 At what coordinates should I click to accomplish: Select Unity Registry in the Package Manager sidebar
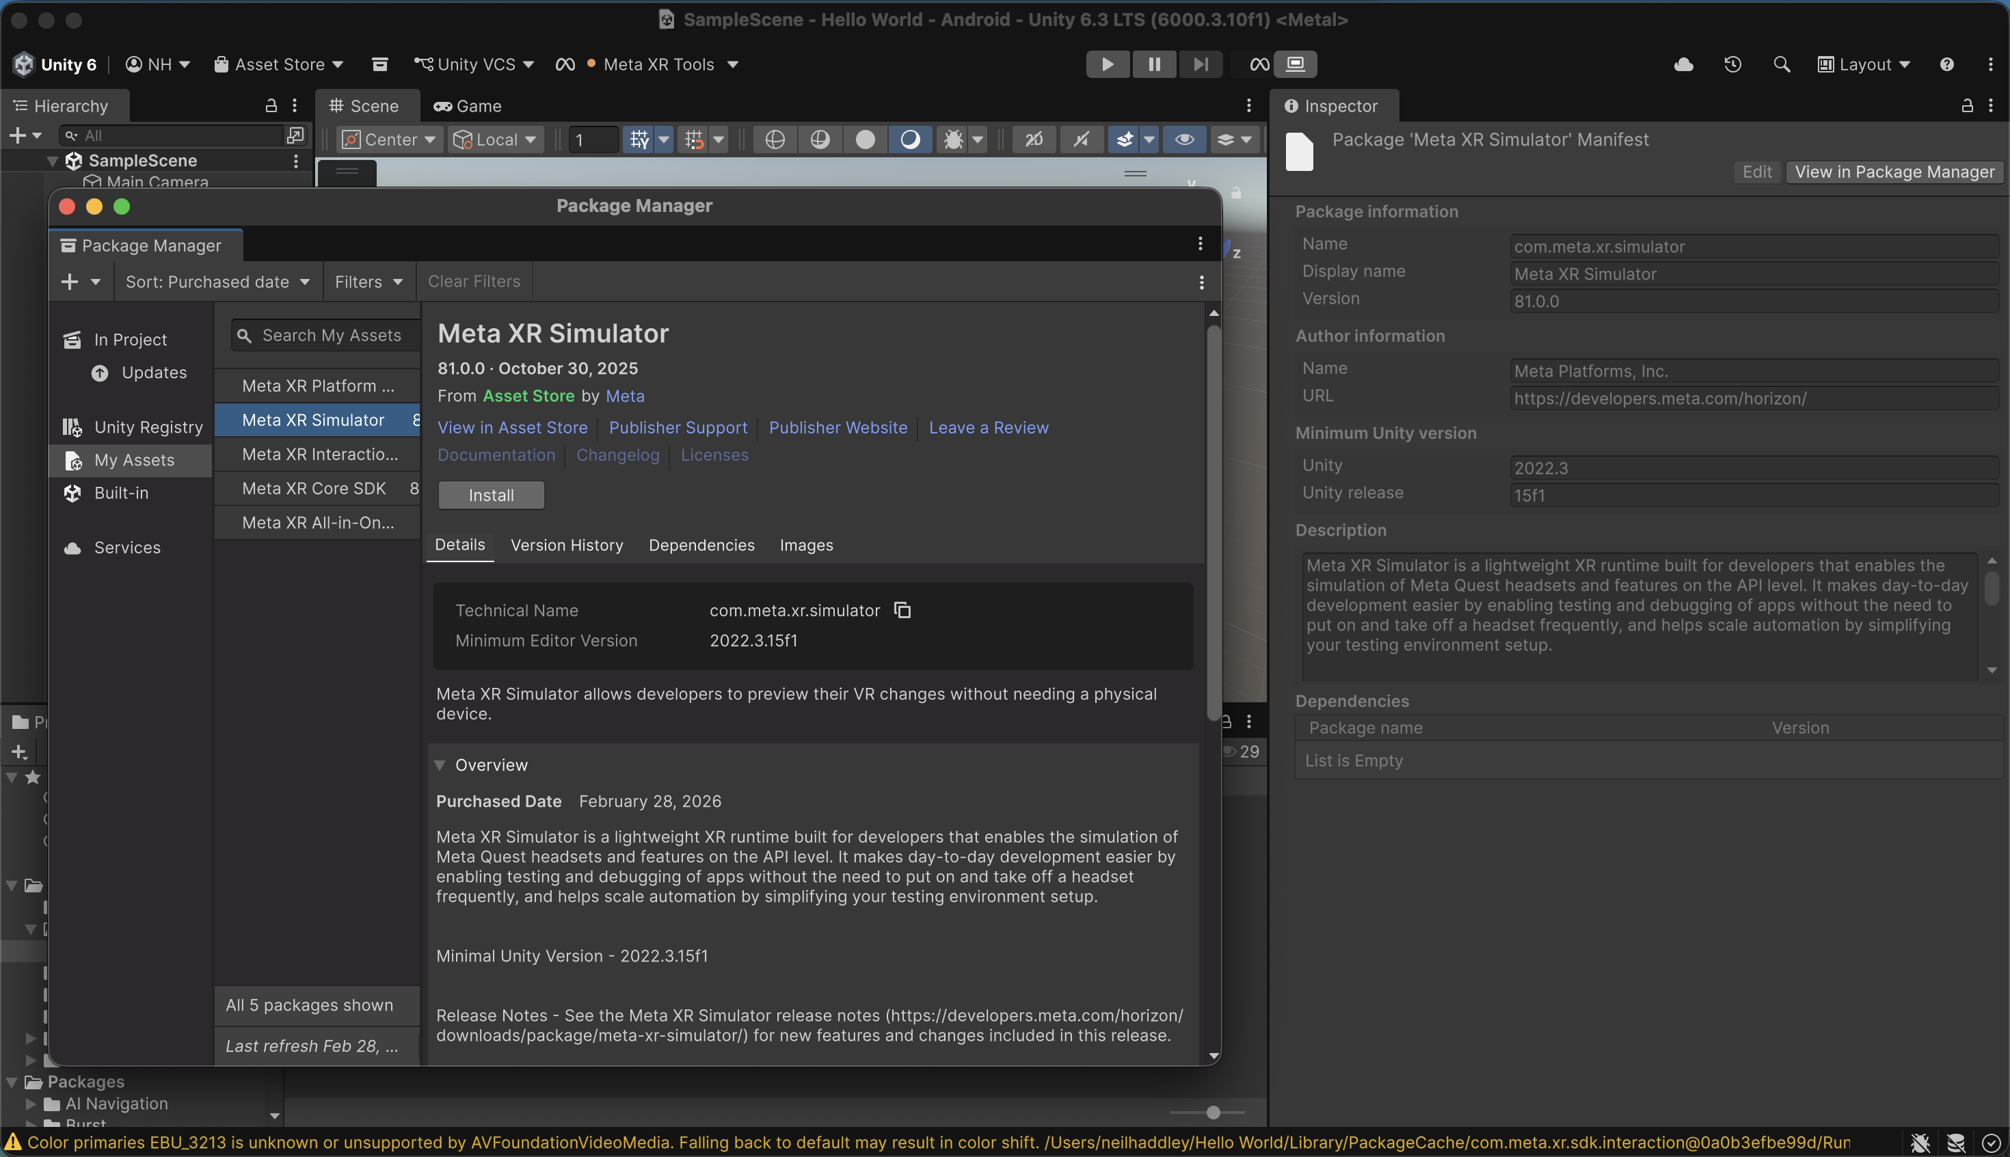148,427
